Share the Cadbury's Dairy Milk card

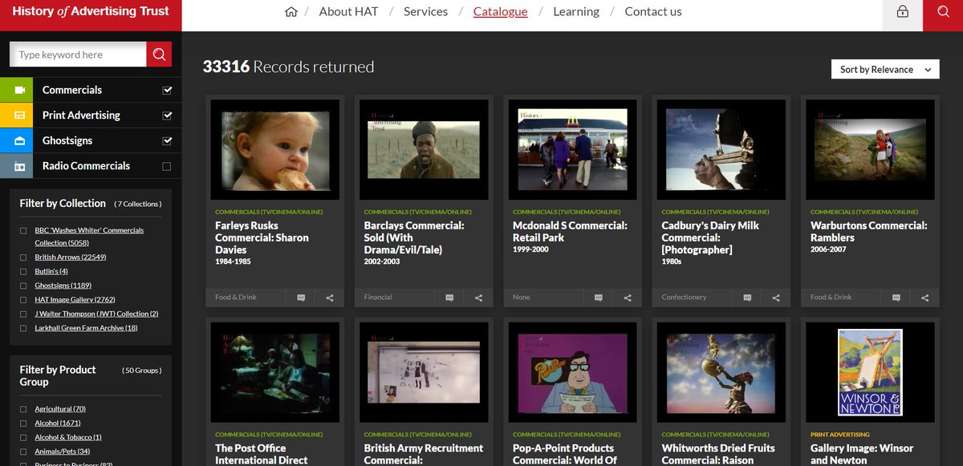(776, 298)
